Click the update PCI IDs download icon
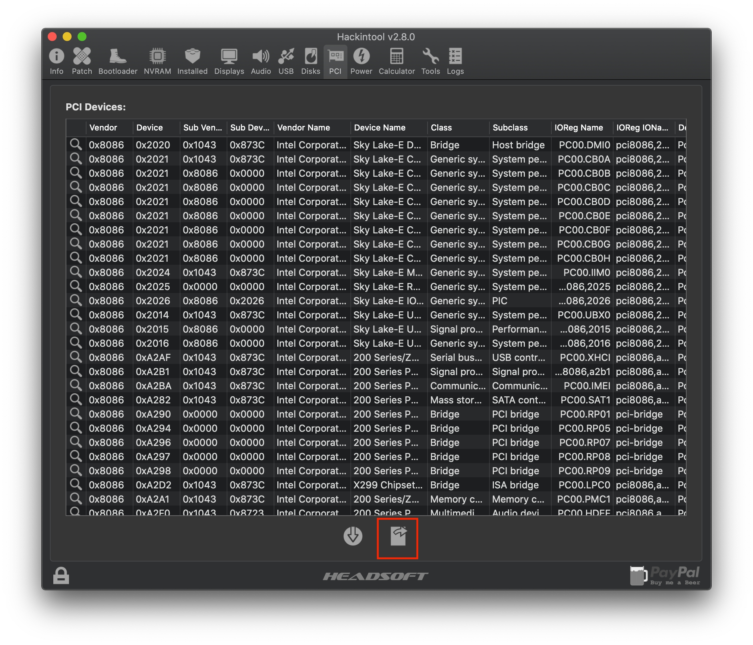This screenshot has width=753, height=645. click(353, 536)
